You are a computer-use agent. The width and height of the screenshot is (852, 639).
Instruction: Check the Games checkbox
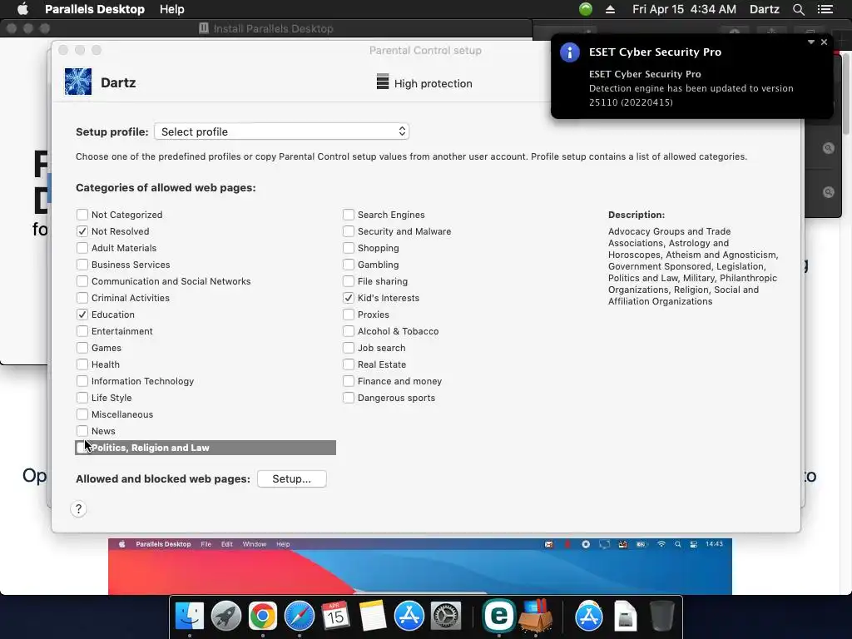pyautogui.click(x=82, y=348)
